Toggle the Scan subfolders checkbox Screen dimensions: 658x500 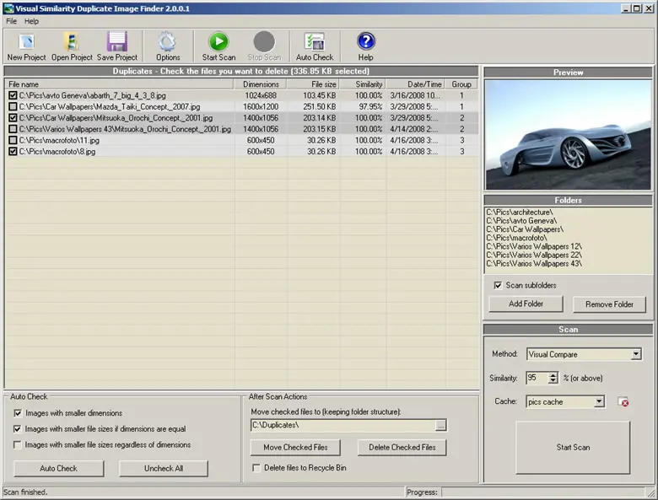(x=498, y=285)
